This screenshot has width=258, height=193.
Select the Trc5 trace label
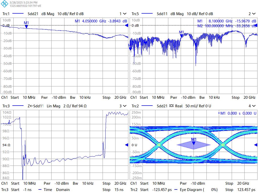(135, 14)
